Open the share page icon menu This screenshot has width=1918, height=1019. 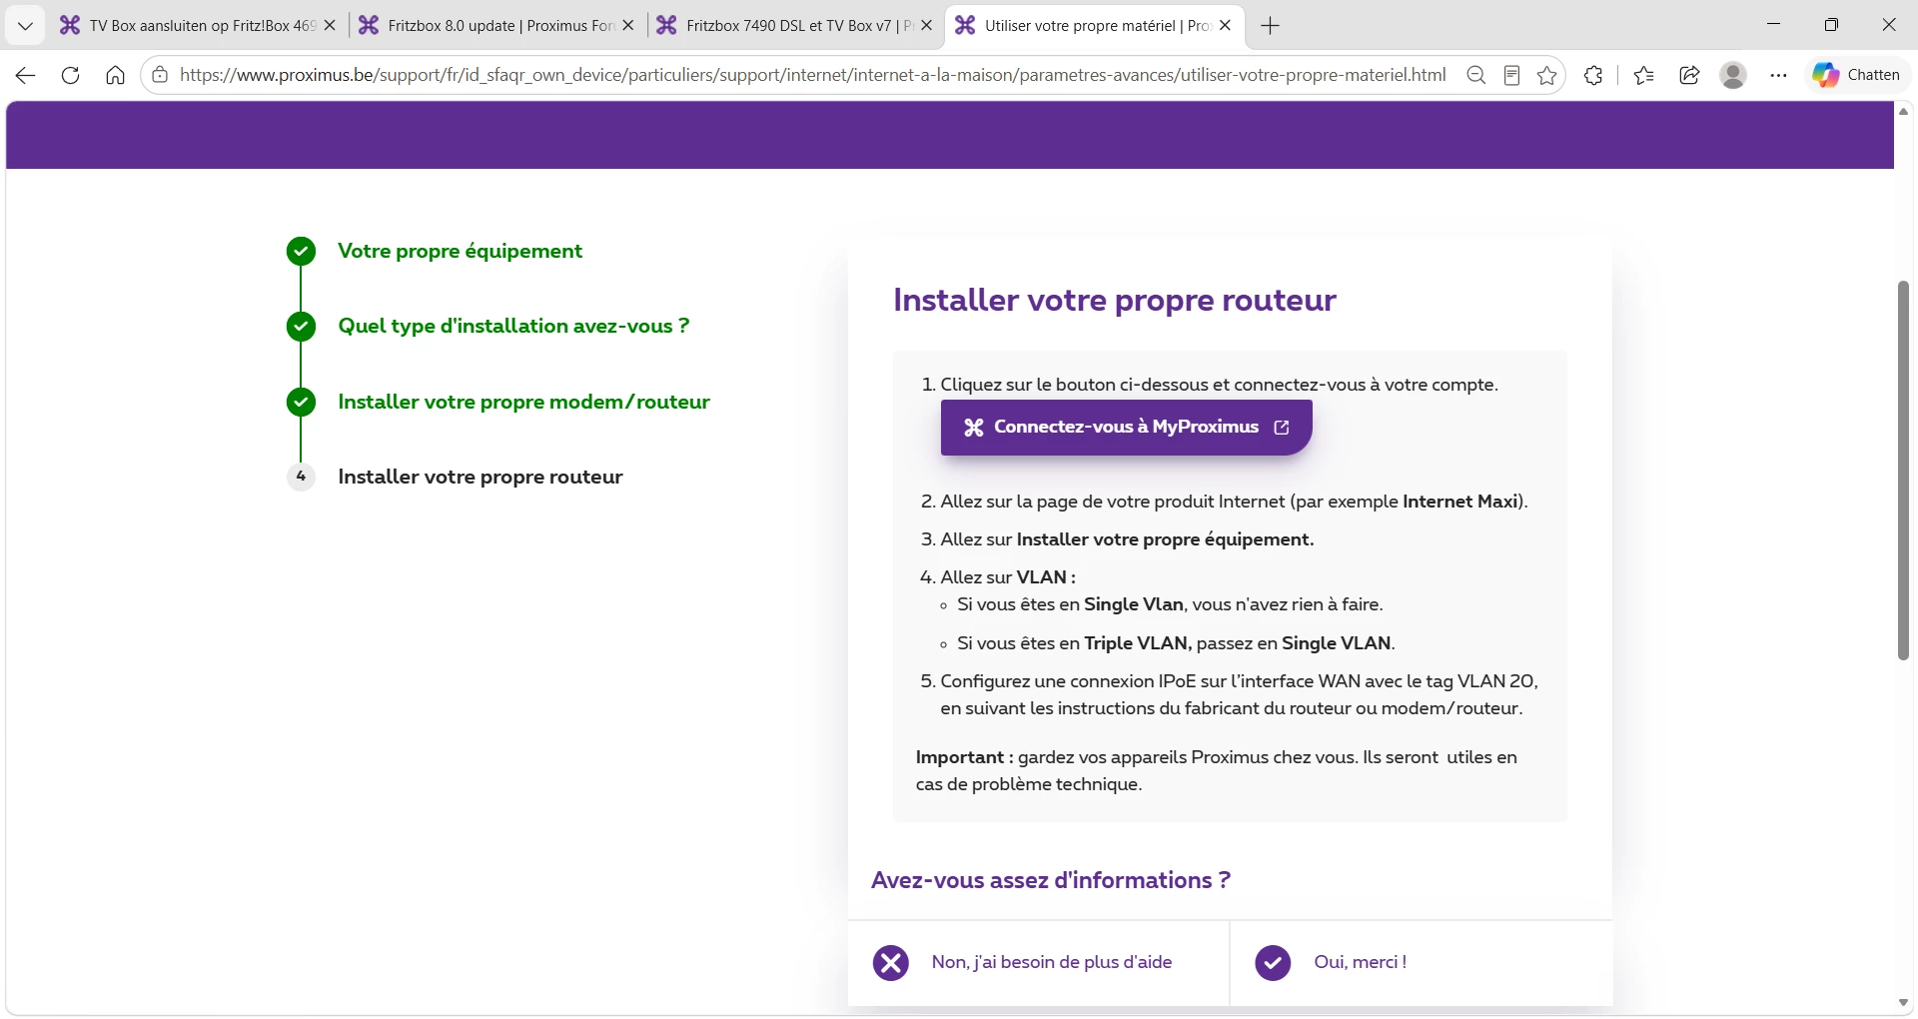1689,75
